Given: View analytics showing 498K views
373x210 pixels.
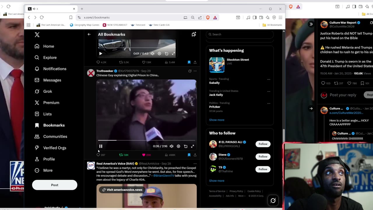Looking at the screenshot, I should point(170,155).
